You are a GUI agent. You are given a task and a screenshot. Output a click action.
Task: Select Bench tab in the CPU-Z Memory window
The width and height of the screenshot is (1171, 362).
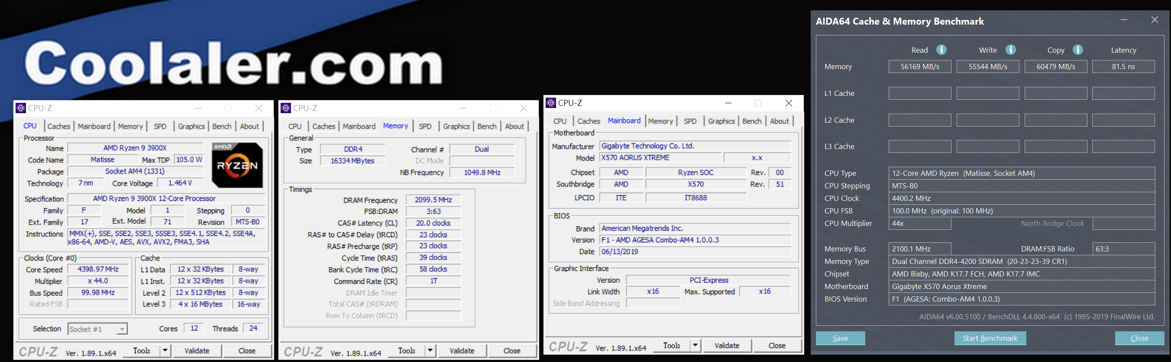[x=487, y=126]
